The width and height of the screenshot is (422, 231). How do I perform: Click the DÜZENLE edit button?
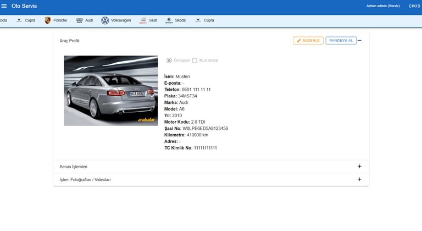coord(308,41)
